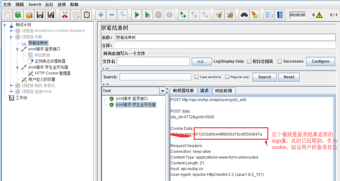The image size is (340, 181).
Task: Click the Toggle enable/disable icon
Action: point(123,15)
